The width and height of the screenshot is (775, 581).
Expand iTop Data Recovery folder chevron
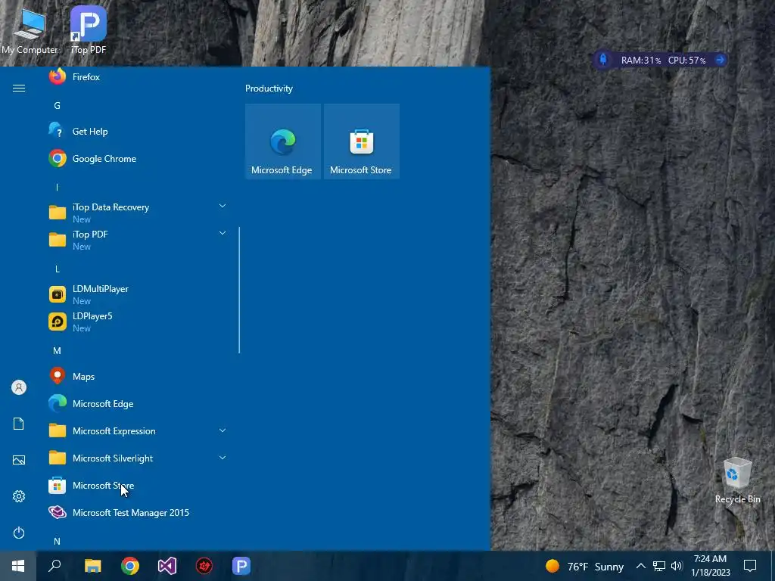[223, 206]
